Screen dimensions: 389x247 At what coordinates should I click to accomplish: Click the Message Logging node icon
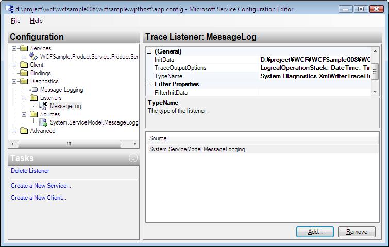(34, 90)
